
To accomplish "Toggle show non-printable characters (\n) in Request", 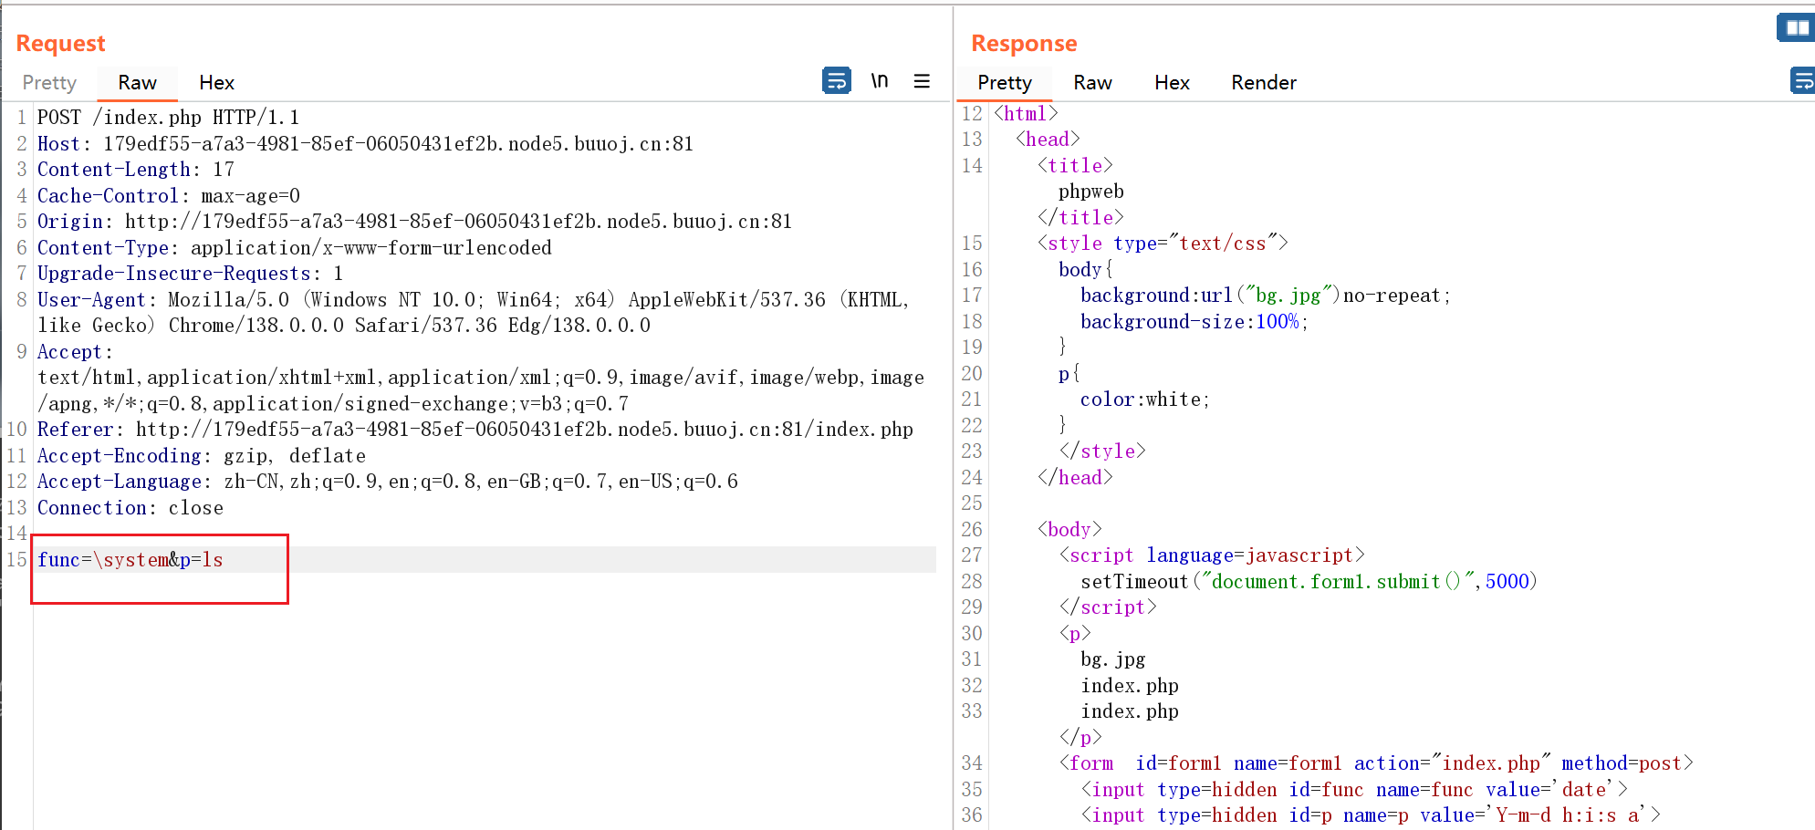I will pos(879,81).
